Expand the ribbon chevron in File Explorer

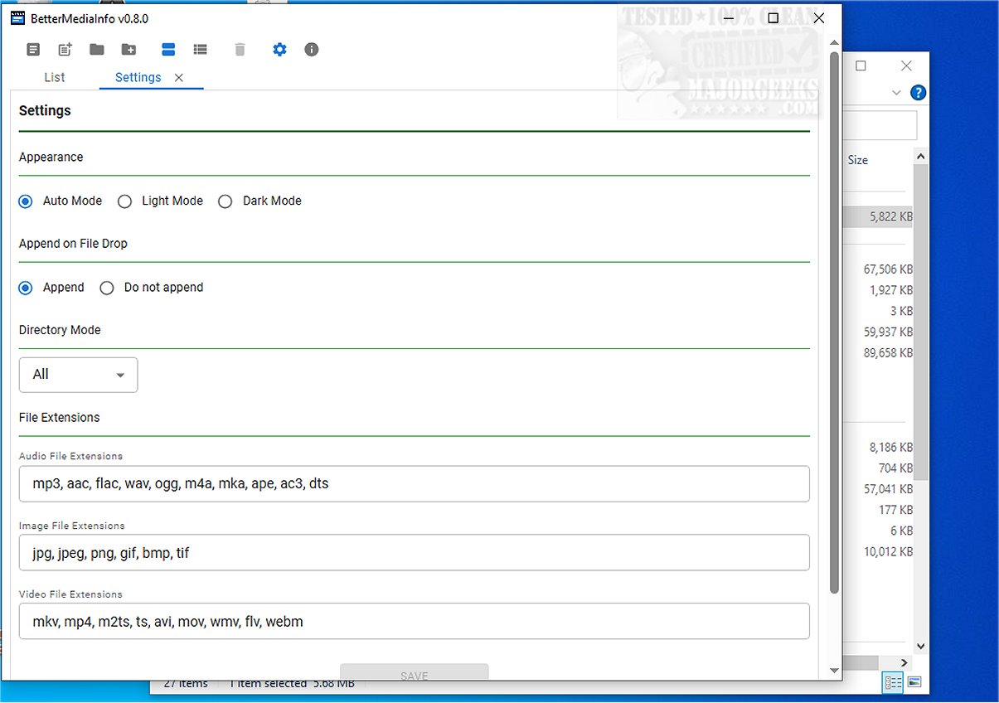[x=896, y=93]
